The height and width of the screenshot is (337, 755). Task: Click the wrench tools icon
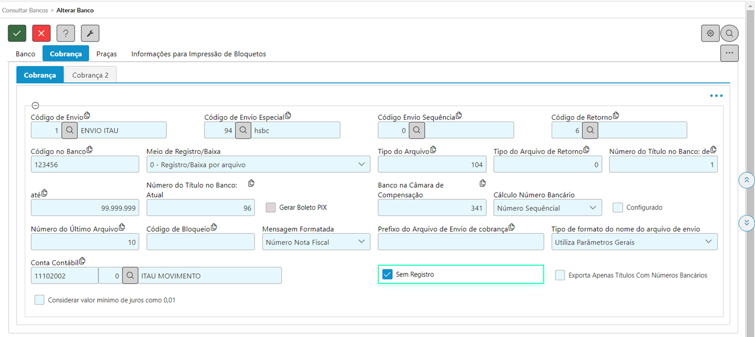click(90, 33)
